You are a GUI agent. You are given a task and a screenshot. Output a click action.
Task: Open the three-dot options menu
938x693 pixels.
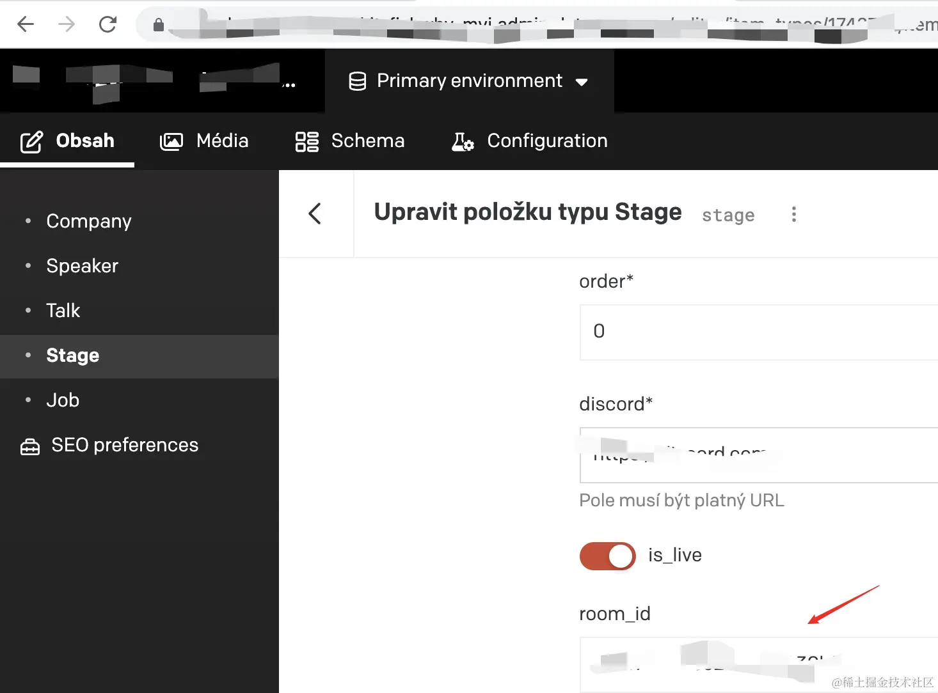click(794, 214)
